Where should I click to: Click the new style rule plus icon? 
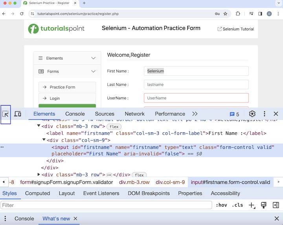pos(252,205)
